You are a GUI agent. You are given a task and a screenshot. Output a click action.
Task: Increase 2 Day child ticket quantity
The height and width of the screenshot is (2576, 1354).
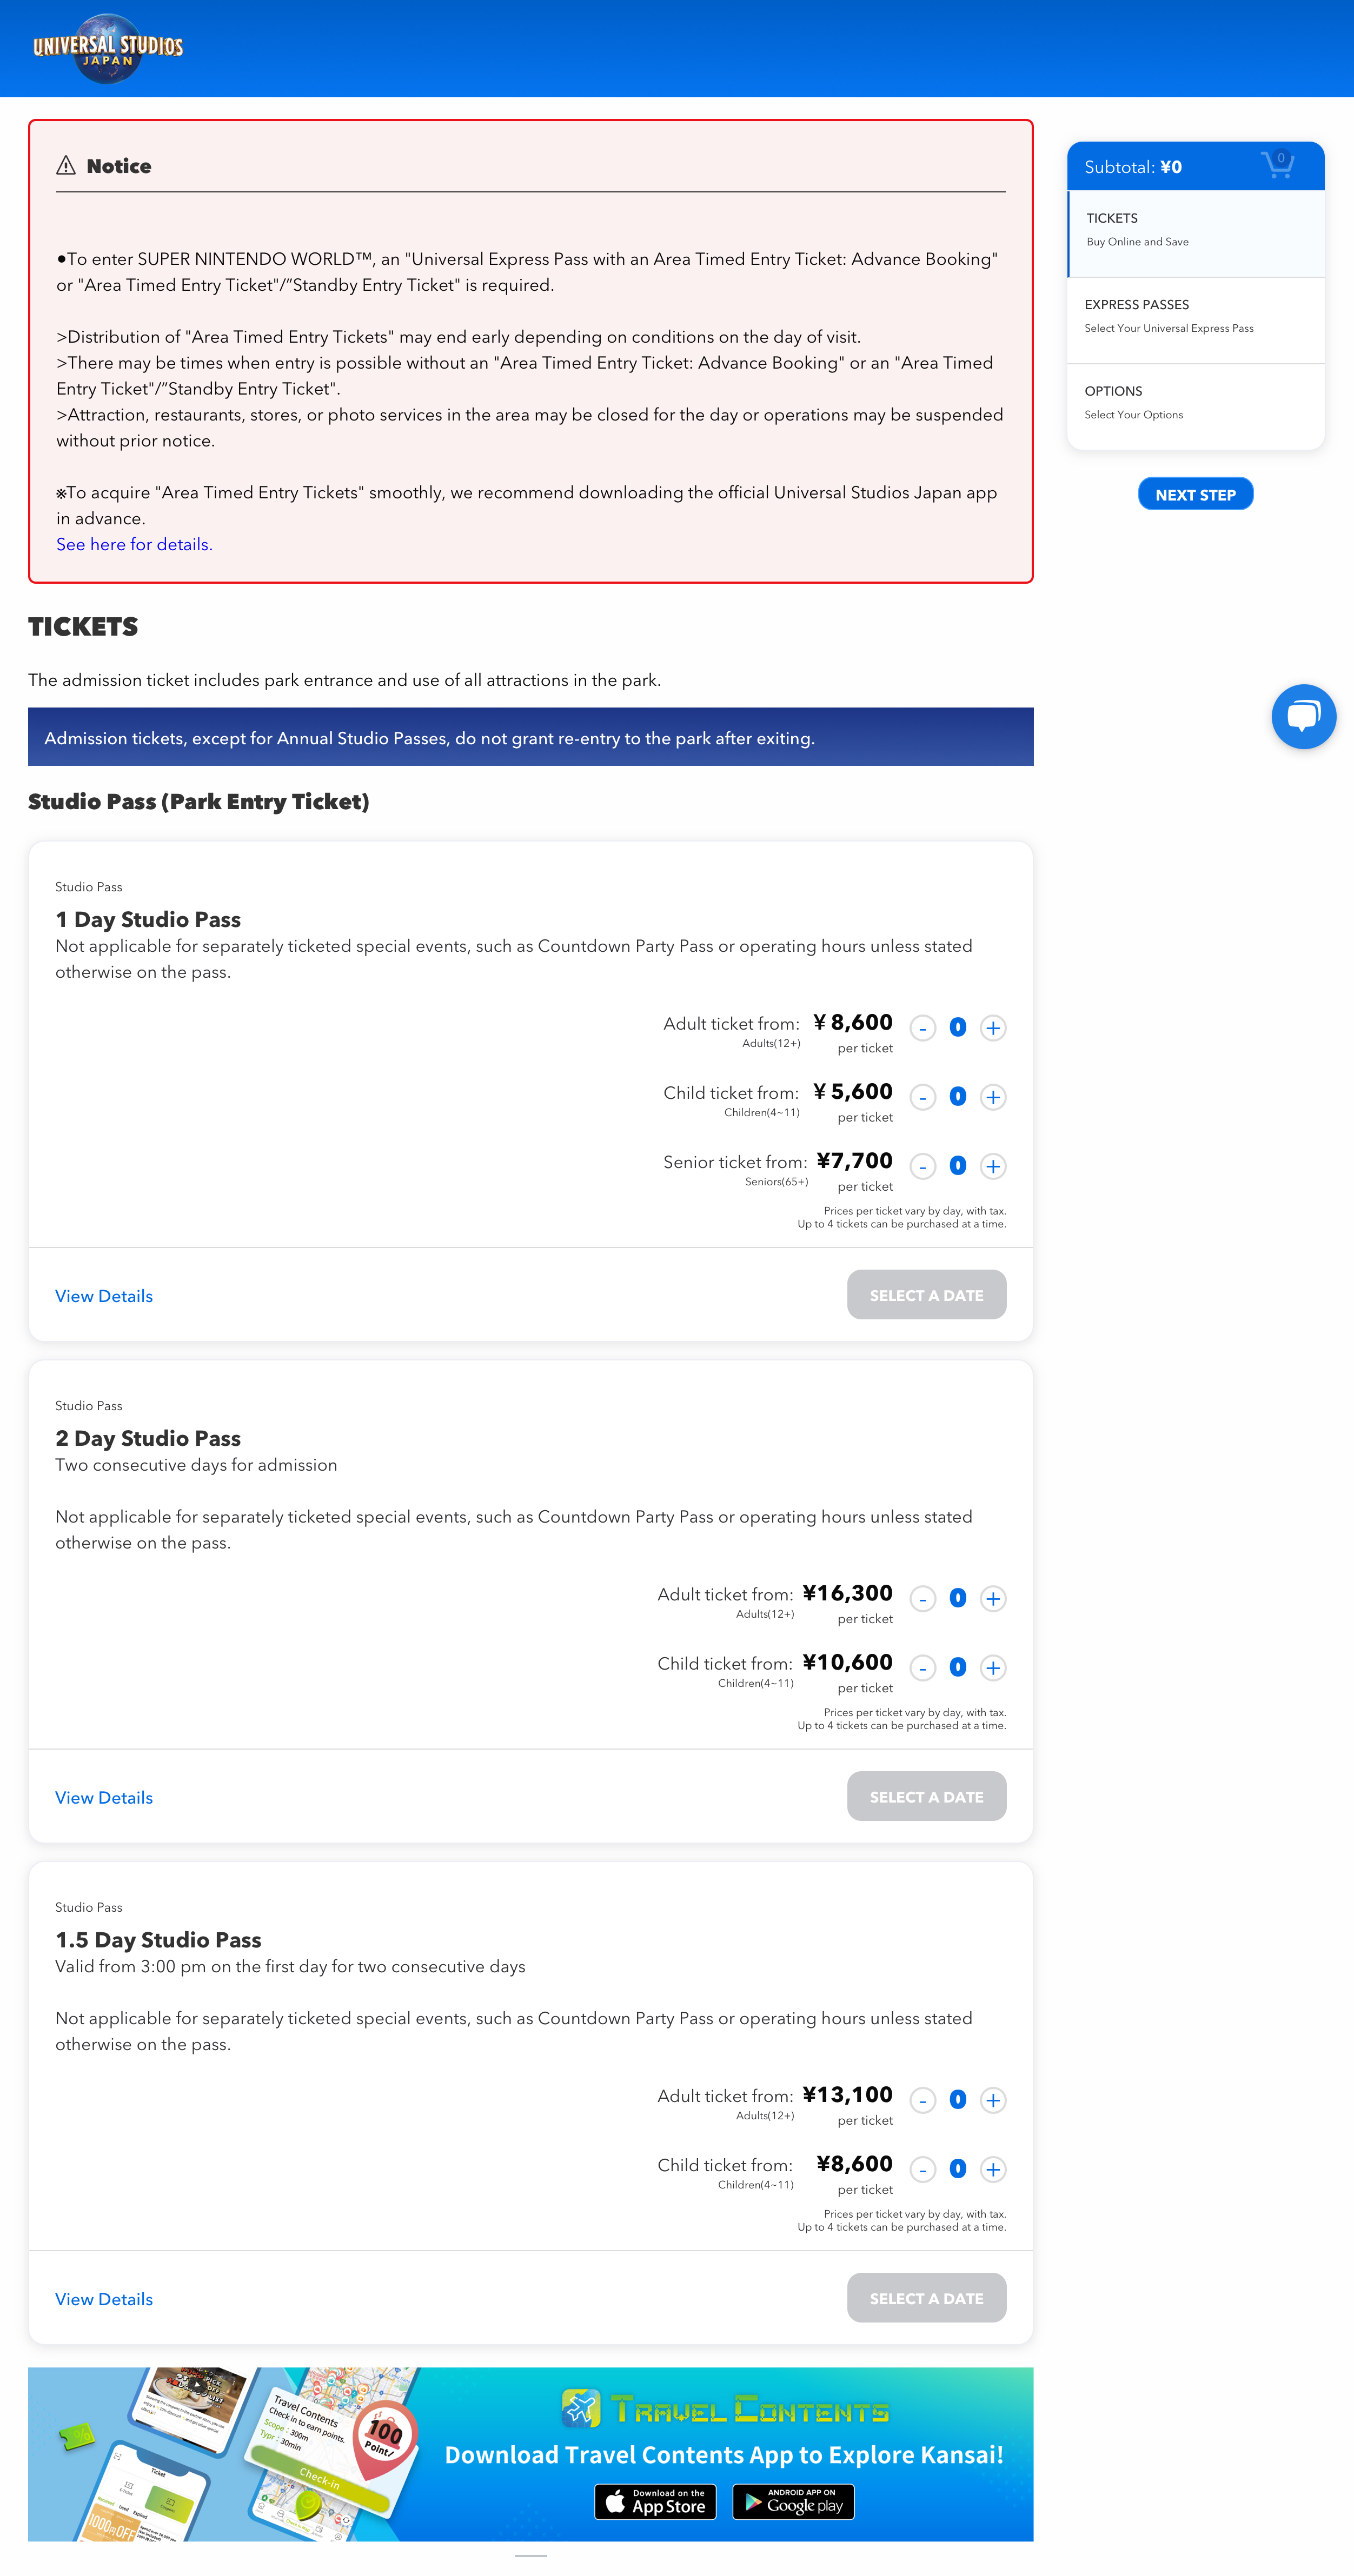(x=993, y=1667)
